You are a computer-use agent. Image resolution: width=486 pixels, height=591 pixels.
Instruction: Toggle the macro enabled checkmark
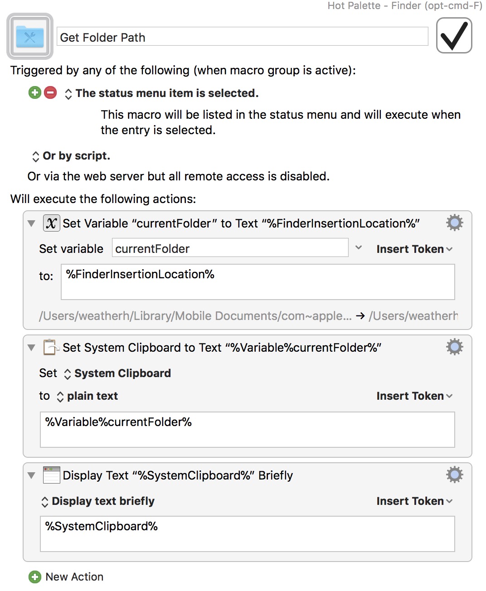[x=454, y=35]
